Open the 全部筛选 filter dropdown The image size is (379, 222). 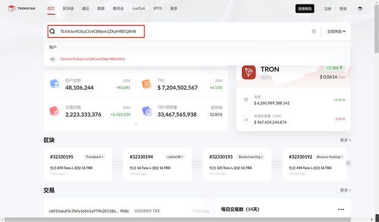click(x=336, y=31)
